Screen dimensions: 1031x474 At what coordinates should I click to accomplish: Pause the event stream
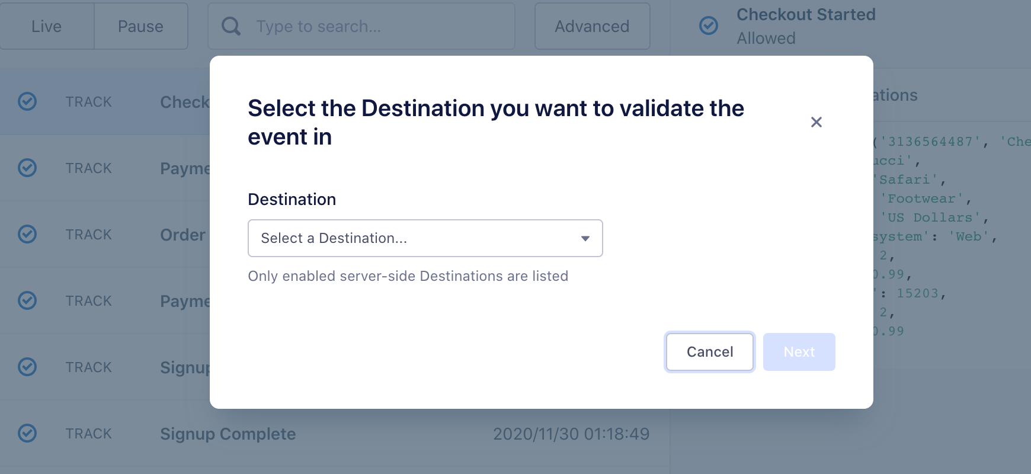pyautogui.click(x=140, y=27)
